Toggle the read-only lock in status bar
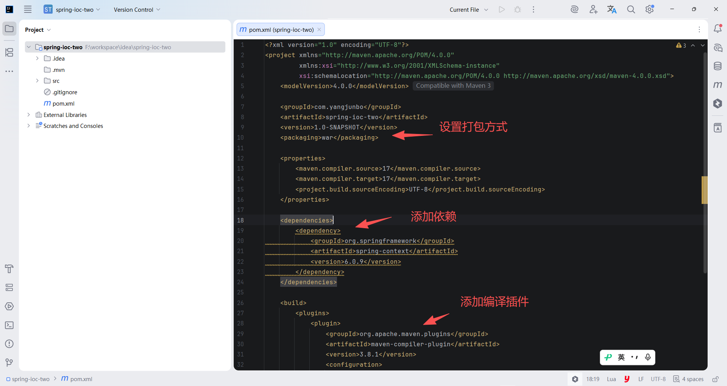 [715, 379]
